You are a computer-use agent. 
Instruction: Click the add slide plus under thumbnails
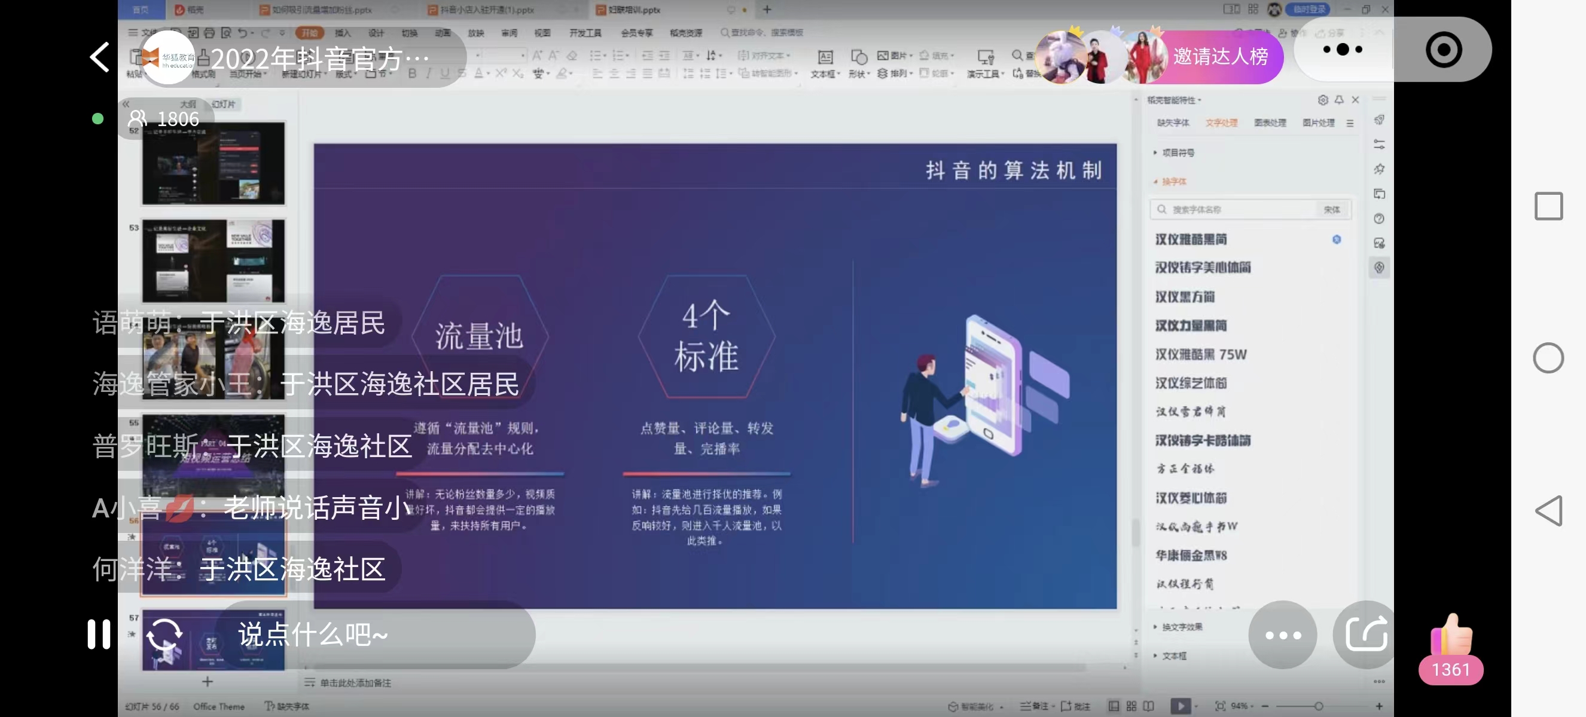(x=208, y=681)
